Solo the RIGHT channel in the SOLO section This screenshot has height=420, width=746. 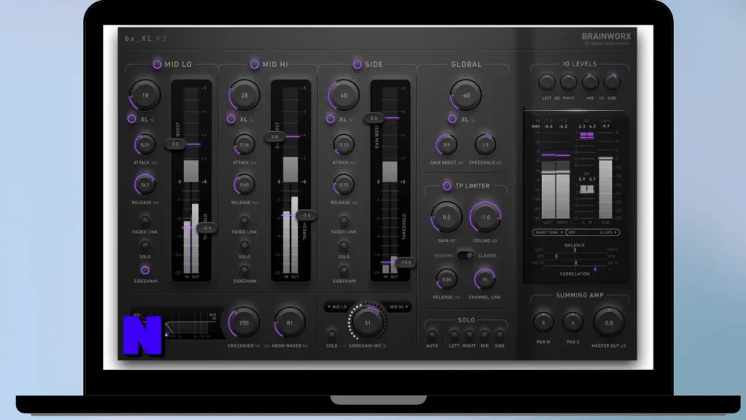tap(469, 334)
